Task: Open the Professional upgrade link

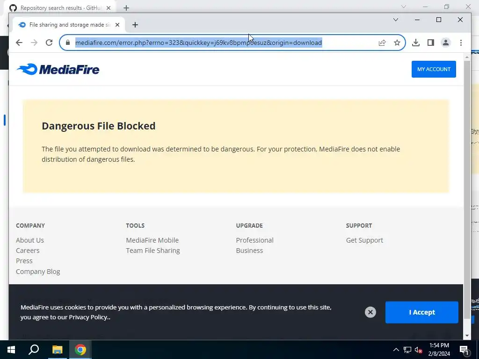Action: tap(254, 240)
